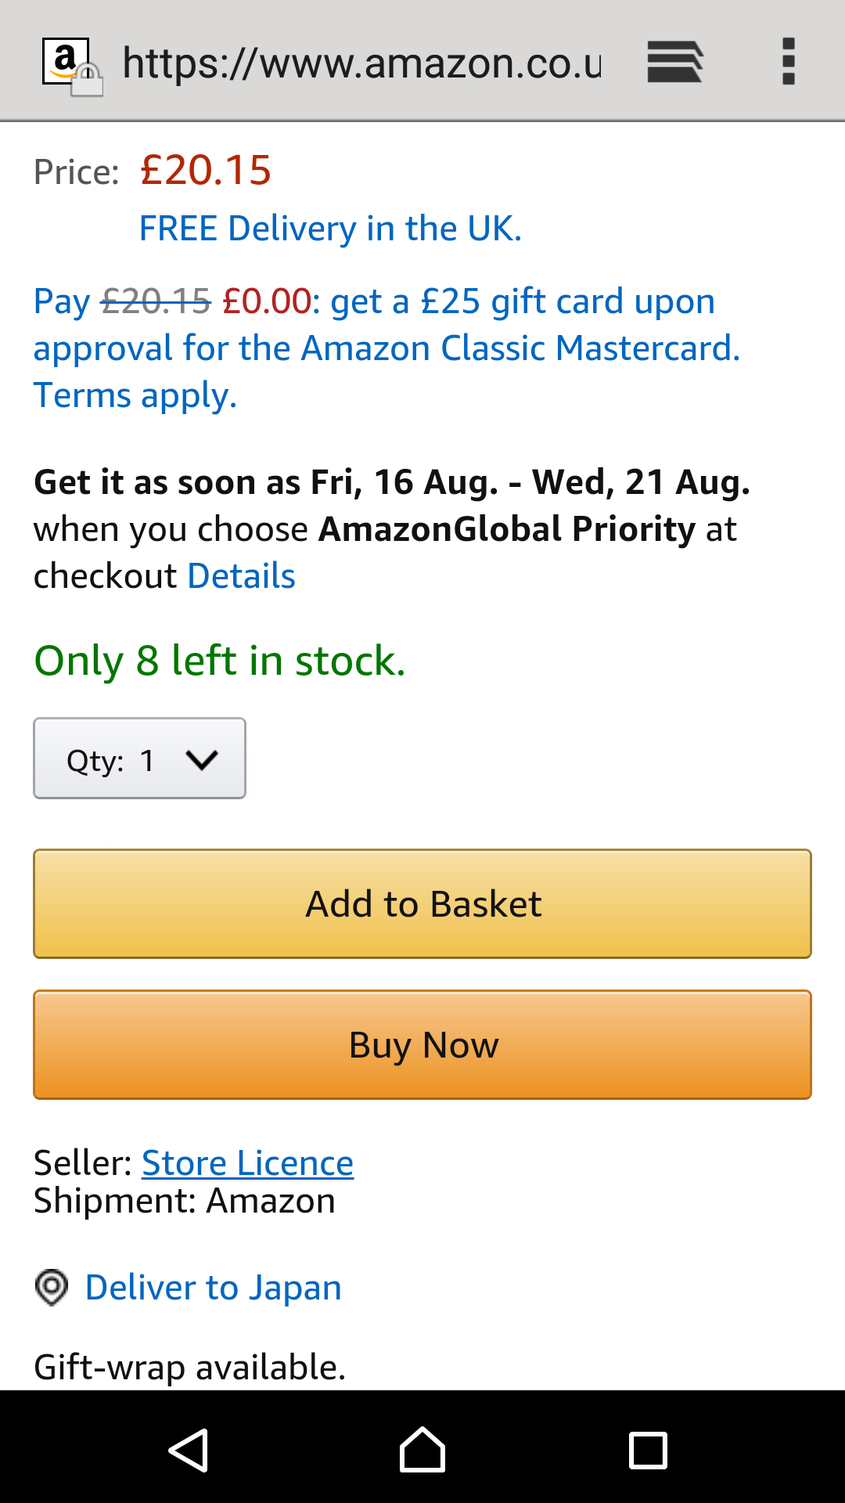845x1503 pixels.
Task: Click the Add to Basket button
Action: click(422, 904)
